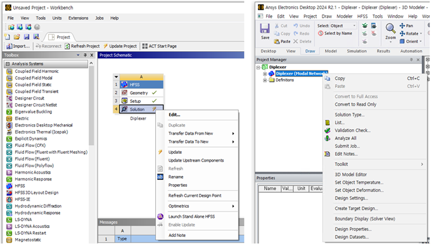Click the Zoom magnifier tool

pyautogui.click(x=390, y=28)
